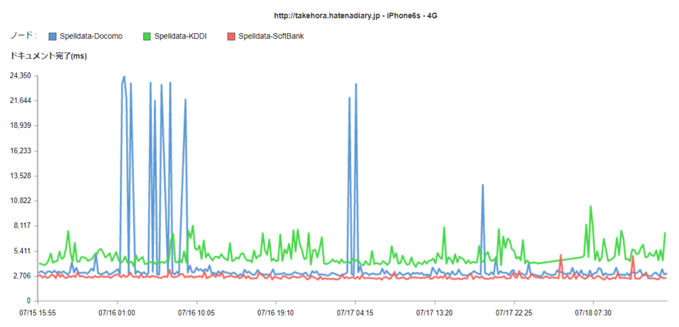Click the 07/16 19:10 x-axis label
Image resolution: width=679 pixels, height=327 pixels.
tap(275, 312)
